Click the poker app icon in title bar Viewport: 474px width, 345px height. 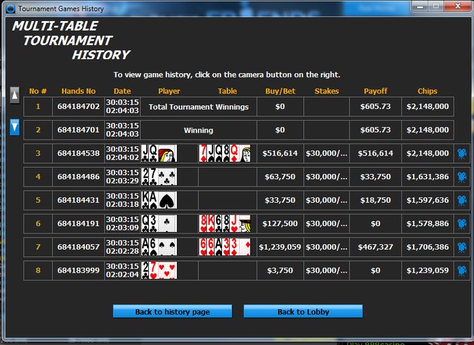click(11, 9)
